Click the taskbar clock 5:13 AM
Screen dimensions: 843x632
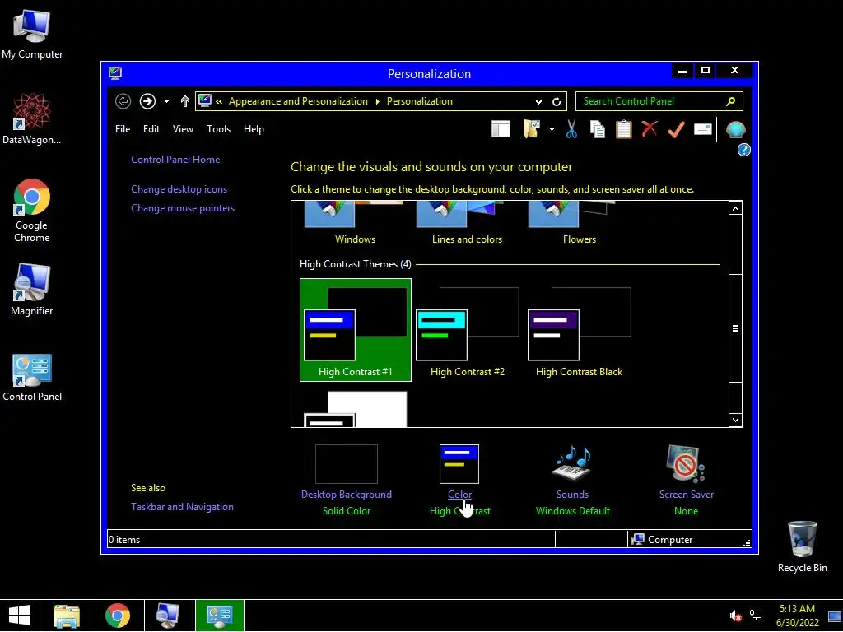tap(797, 609)
